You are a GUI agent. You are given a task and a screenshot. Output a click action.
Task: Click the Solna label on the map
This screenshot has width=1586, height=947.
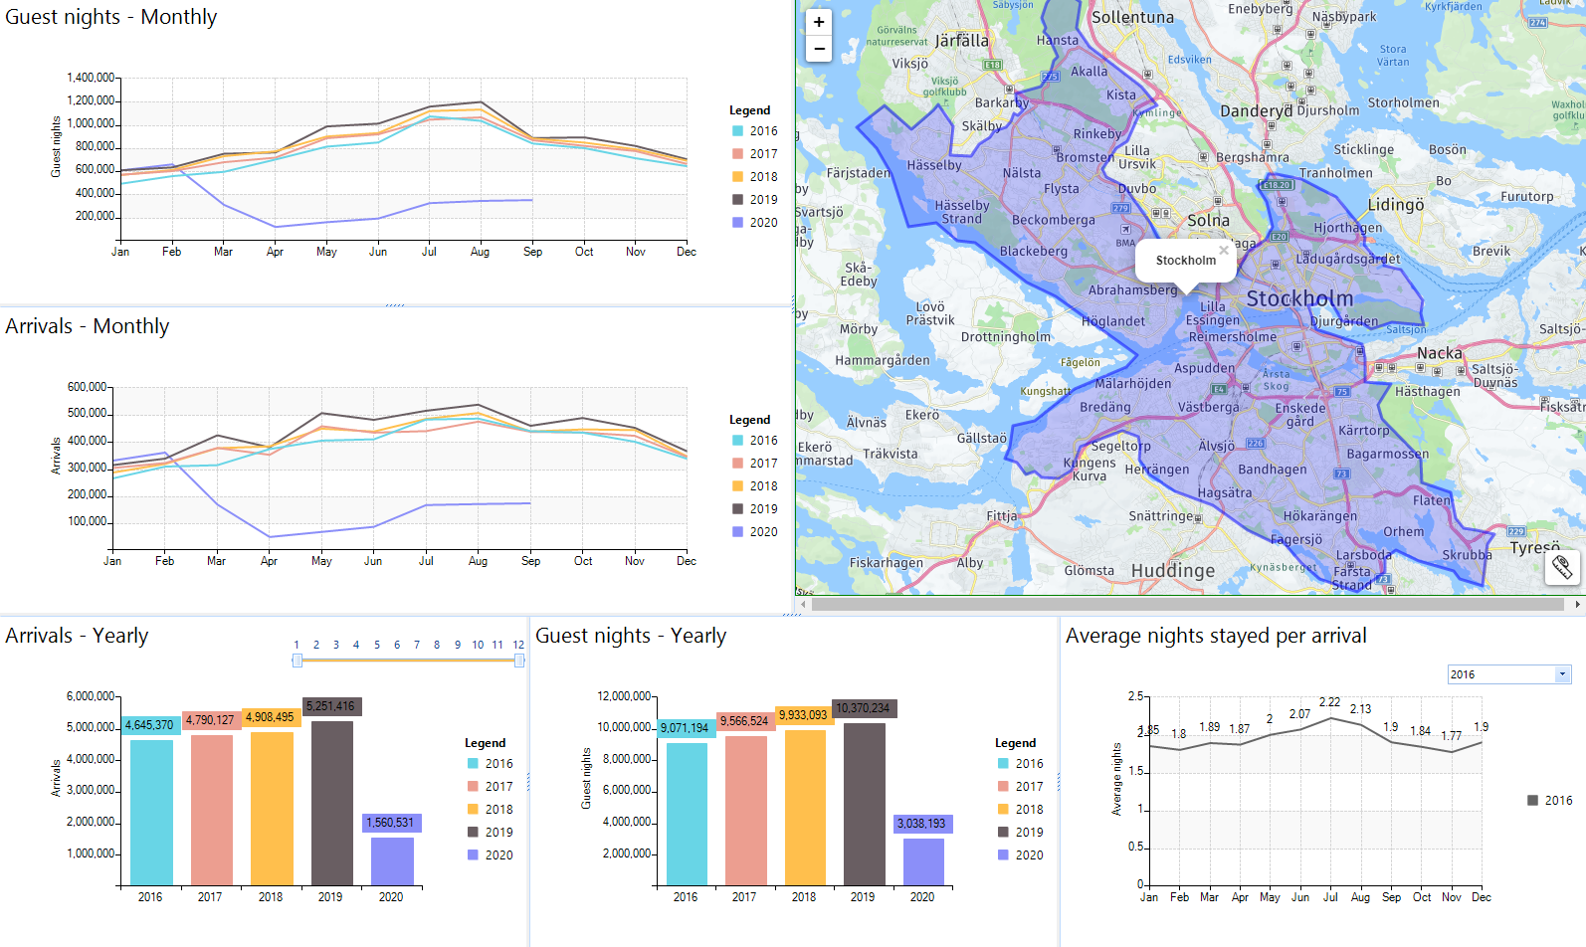click(x=1208, y=220)
